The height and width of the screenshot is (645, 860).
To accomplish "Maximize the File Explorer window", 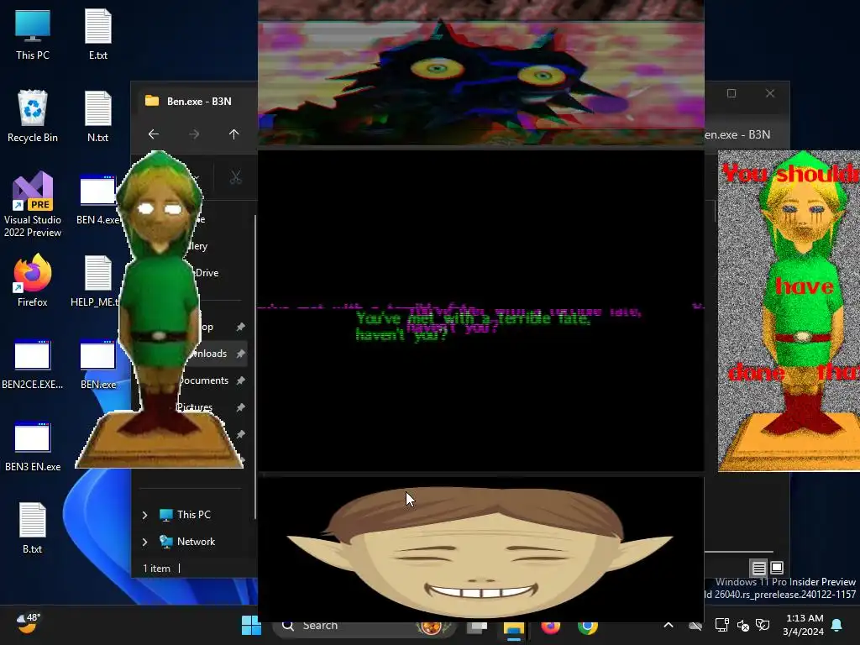I will click(732, 93).
